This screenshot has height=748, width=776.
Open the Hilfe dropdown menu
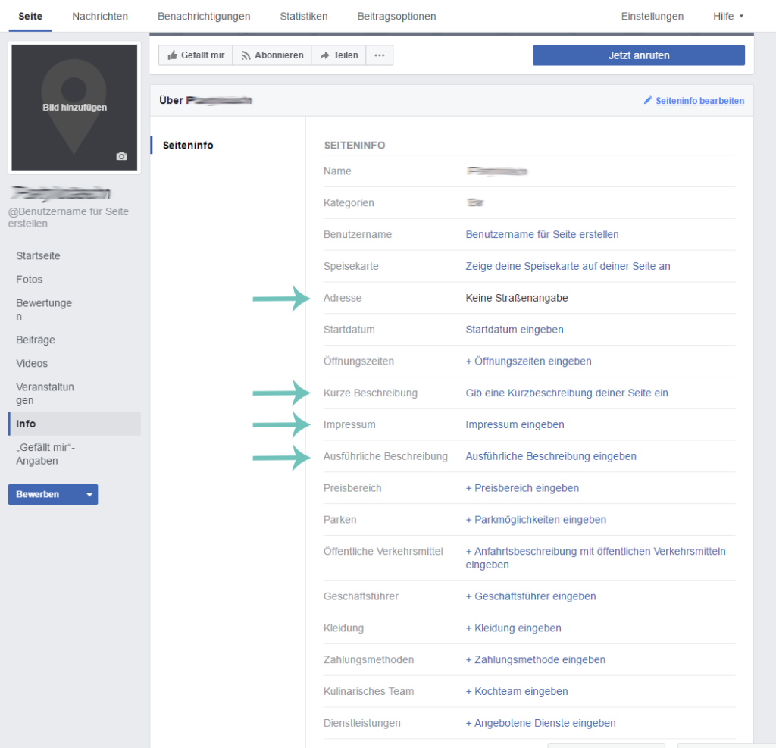[728, 17]
